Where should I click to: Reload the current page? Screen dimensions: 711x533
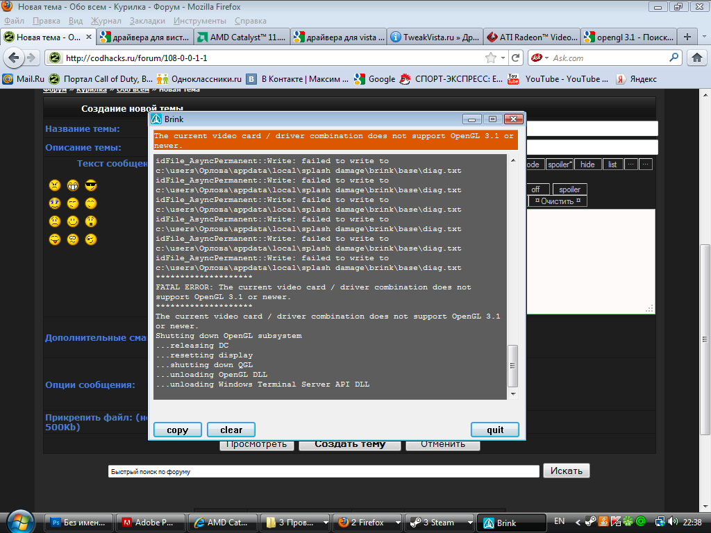(x=516, y=58)
